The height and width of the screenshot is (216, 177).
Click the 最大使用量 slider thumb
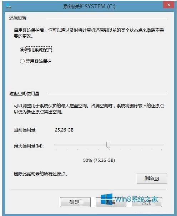point(108,145)
